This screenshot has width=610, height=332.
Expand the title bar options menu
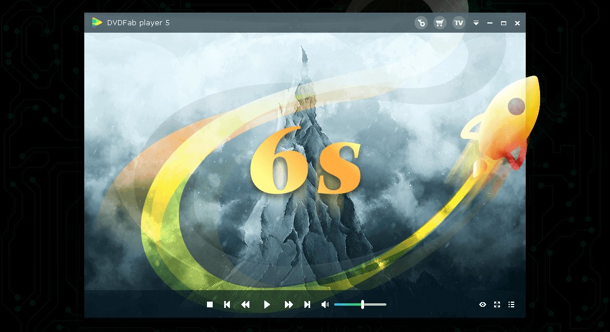pos(476,23)
